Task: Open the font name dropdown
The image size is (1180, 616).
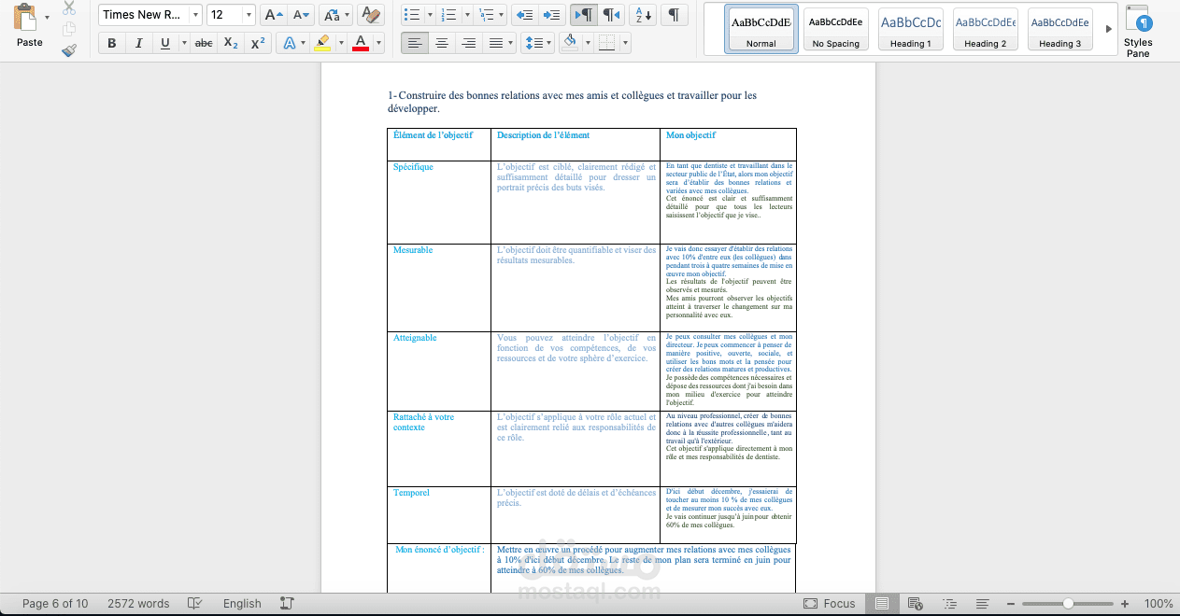Action: pos(194,15)
